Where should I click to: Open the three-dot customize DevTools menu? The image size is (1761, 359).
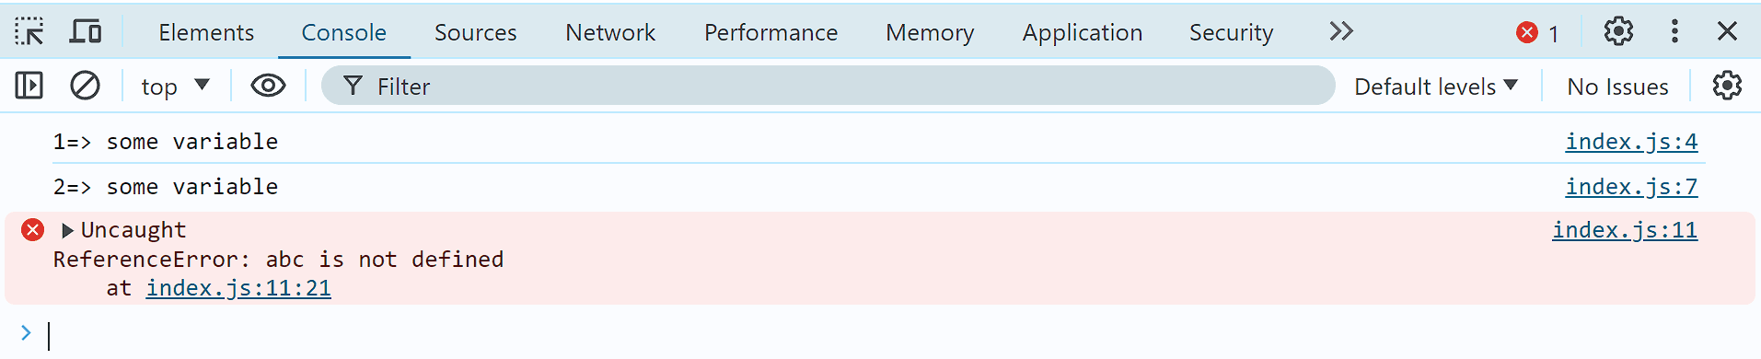[1674, 31]
